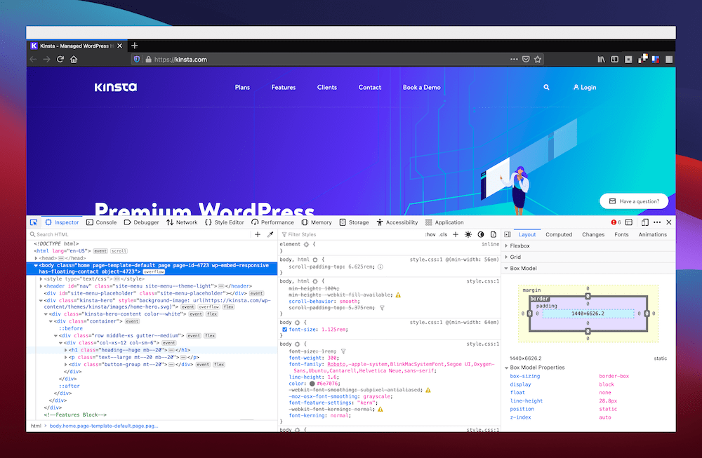The height and width of the screenshot is (458, 702).
Task: Switch to the Computed tab
Action: (559, 234)
